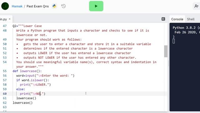This screenshot has width=200, height=113.
Task: Click the editor layout panel icon
Action: click(163, 19)
